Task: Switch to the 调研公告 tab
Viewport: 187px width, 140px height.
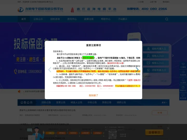Action: 121,102
